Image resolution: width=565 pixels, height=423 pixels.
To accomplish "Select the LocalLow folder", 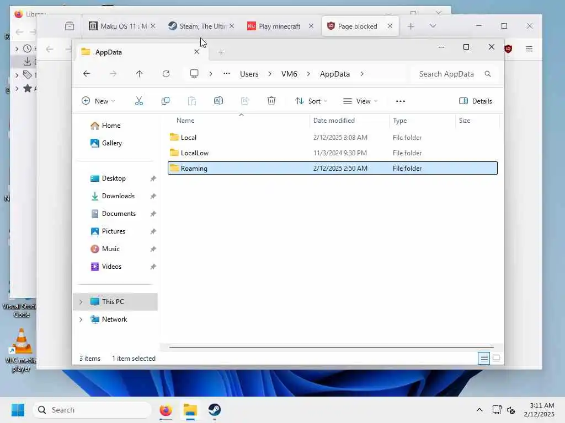I will click(x=332, y=153).
